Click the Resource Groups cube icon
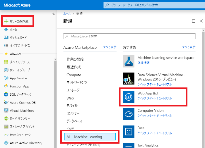This screenshot has width=205, height=148. coord(6,70)
